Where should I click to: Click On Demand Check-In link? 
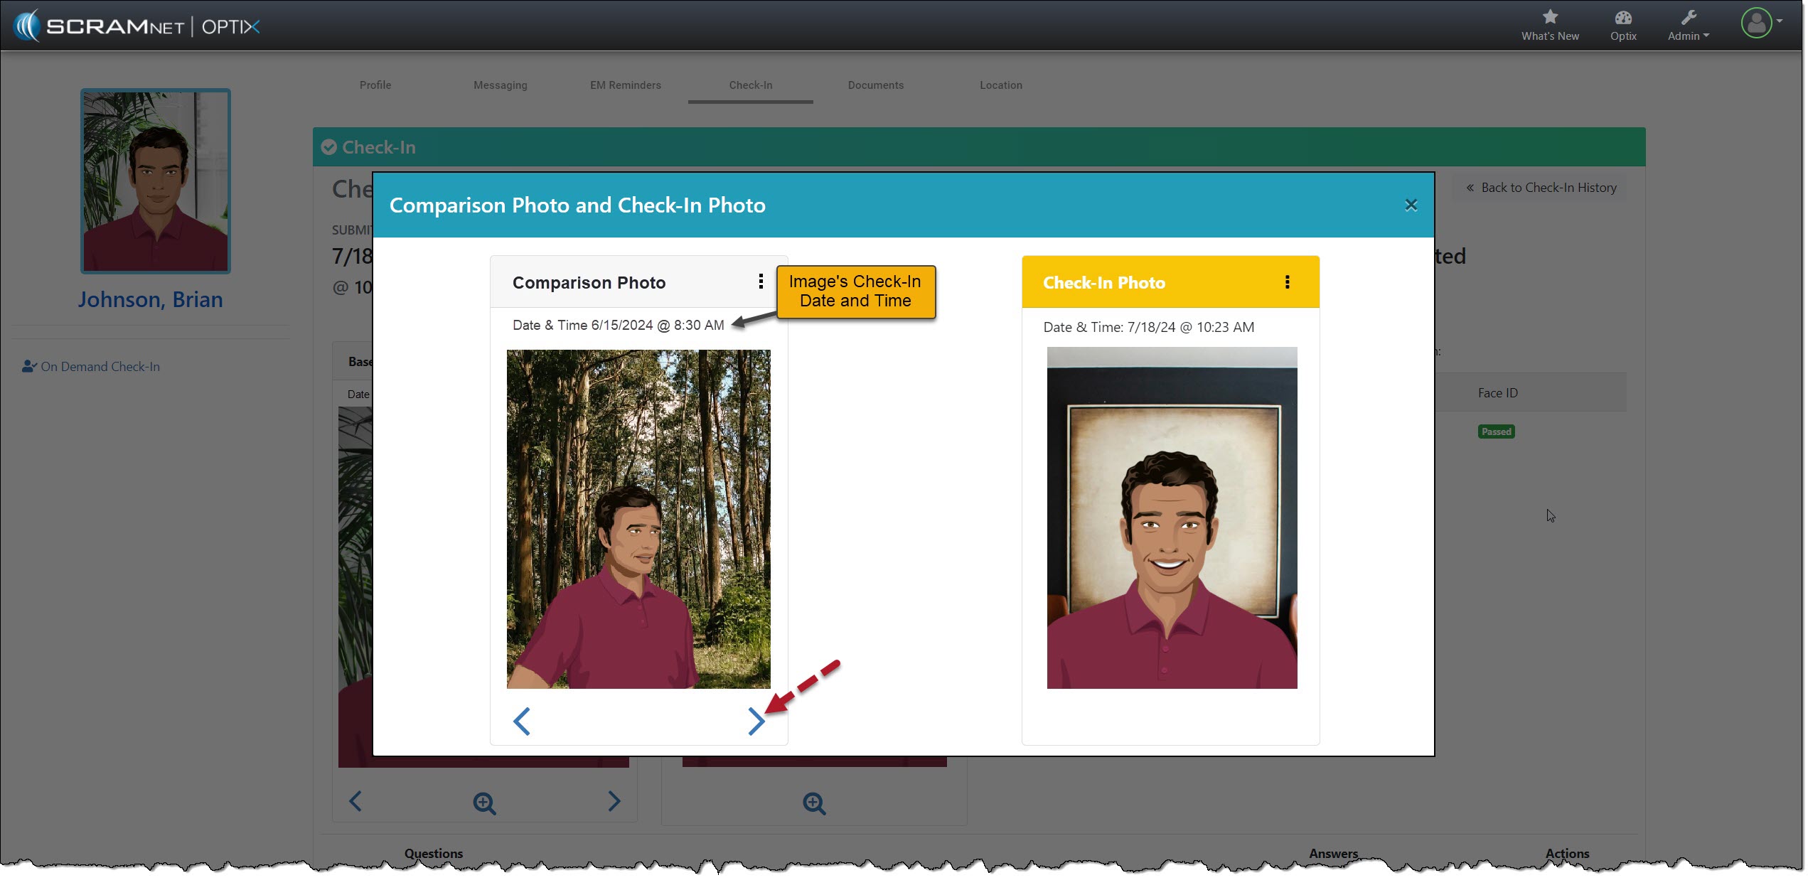(100, 367)
